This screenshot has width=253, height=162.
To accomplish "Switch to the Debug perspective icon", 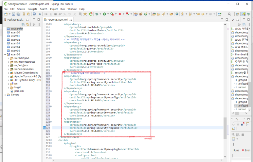I will 248,14.
